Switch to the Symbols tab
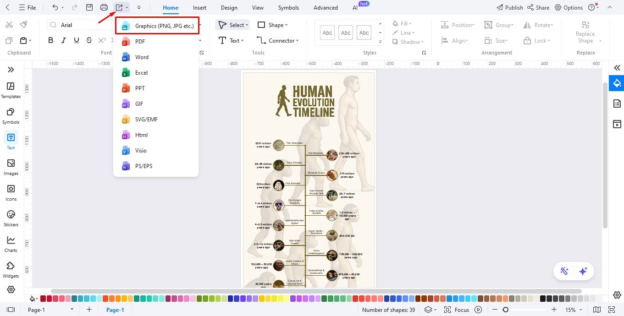Screen dimensions: 624x316 click(x=288, y=8)
